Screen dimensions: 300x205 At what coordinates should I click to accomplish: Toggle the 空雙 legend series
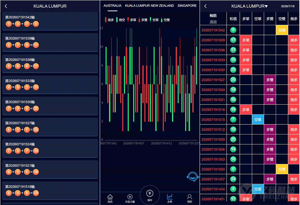[x=166, y=20]
